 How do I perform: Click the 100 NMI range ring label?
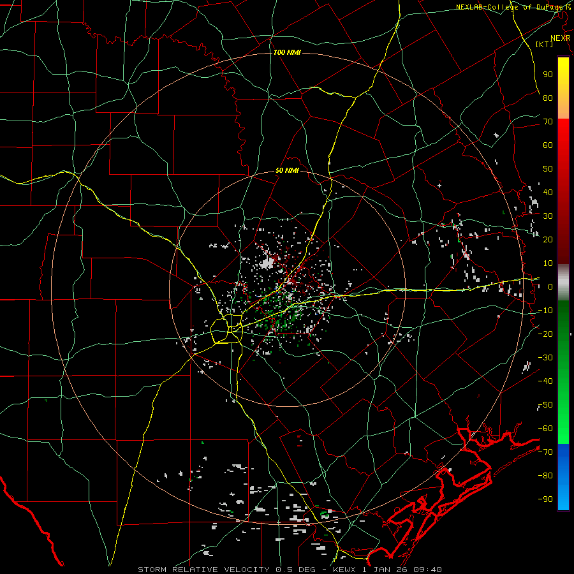pos(287,52)
